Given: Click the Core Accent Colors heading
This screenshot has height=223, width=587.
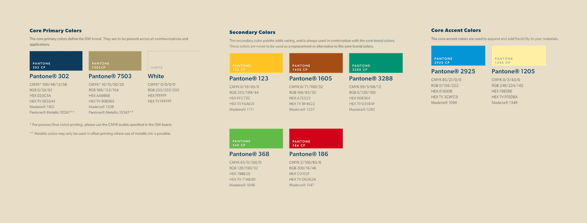Looking at the screenshot, I should (x=456, y=31).
